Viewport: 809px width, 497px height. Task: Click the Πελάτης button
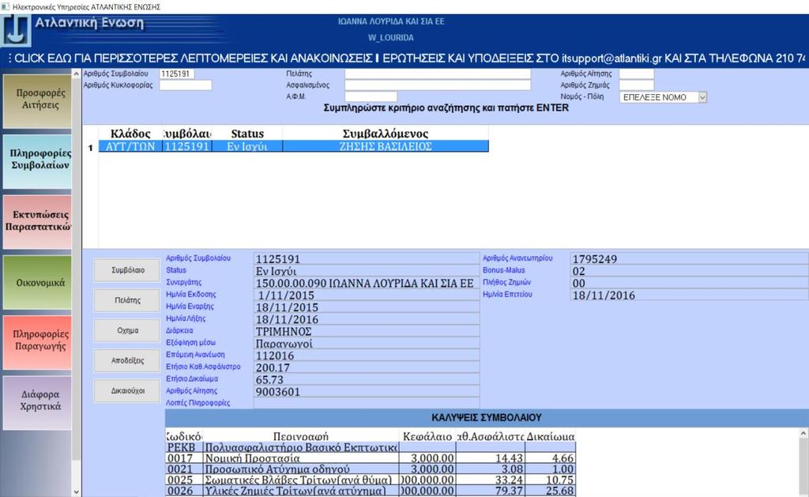click(127, 300)
